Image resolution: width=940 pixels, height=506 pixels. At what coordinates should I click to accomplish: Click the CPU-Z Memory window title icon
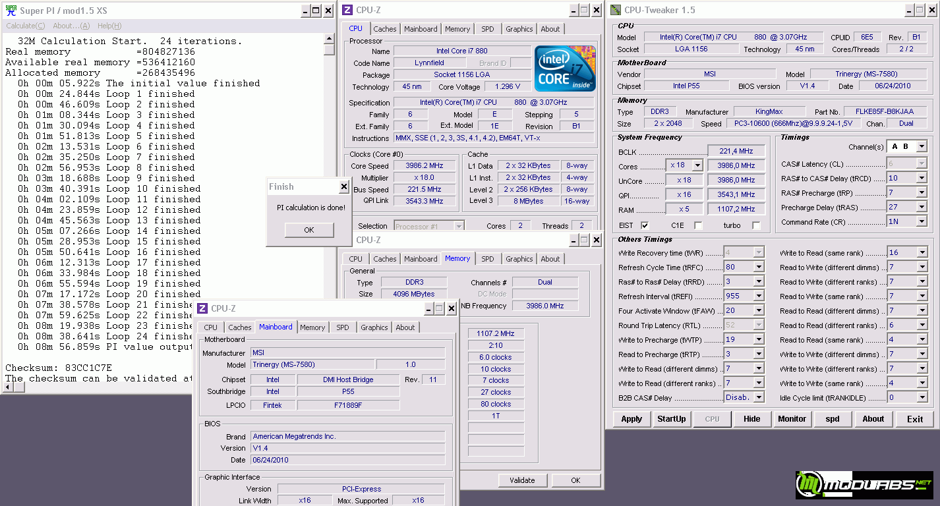[x=347, y=240]
